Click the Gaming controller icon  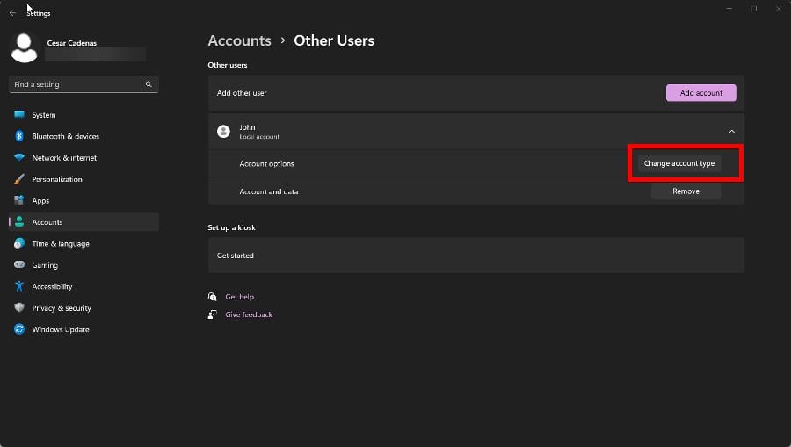pyautogui.click(x=18, y=265)
